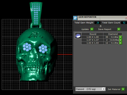The image size is (127, 95).
Task: Click the green arrow next to Update
Action: (x=92, y=29)
